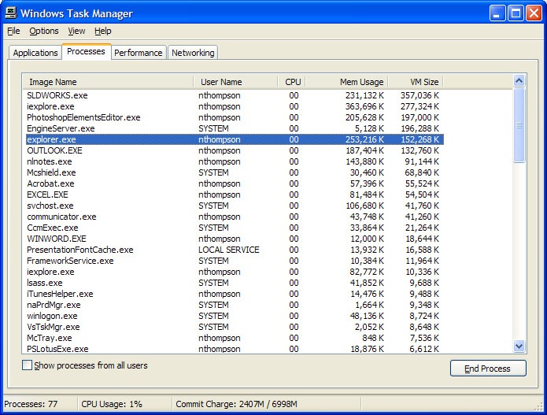Select the FrameworkService.exe process
This screenshot has width=547, height=415.
(235, 261)
